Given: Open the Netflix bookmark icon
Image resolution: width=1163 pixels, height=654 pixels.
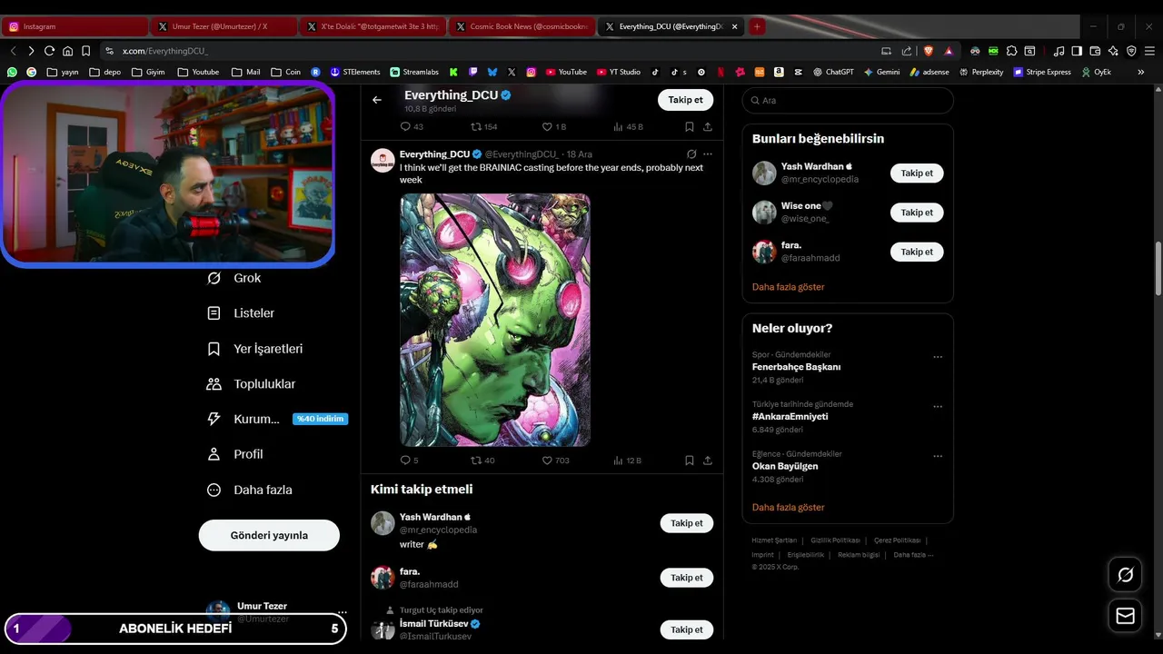Looking at the screenshot, I should [721, 72].
